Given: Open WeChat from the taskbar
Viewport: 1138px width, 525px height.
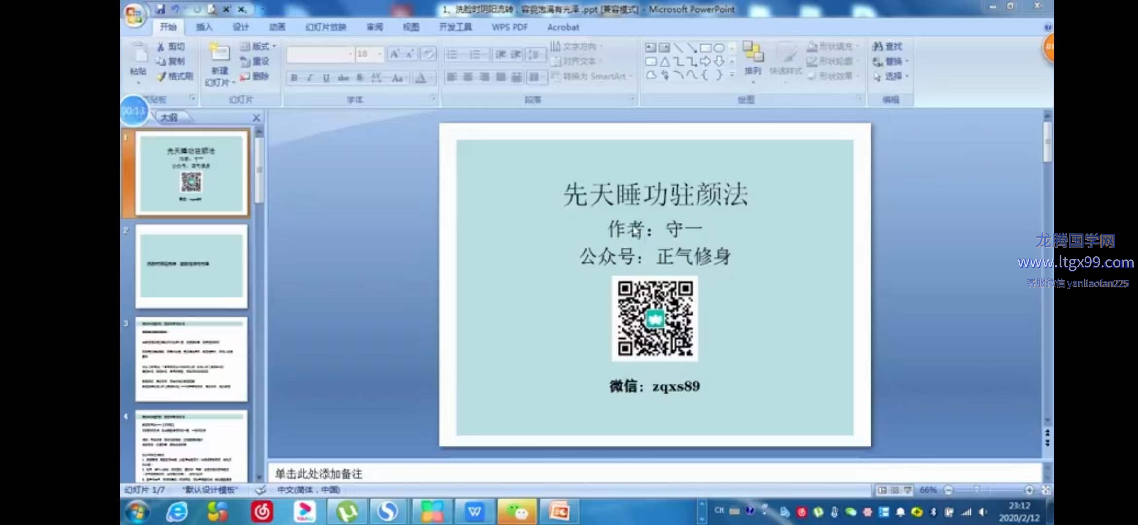Looking at the screenshot, I should (516, 511).
